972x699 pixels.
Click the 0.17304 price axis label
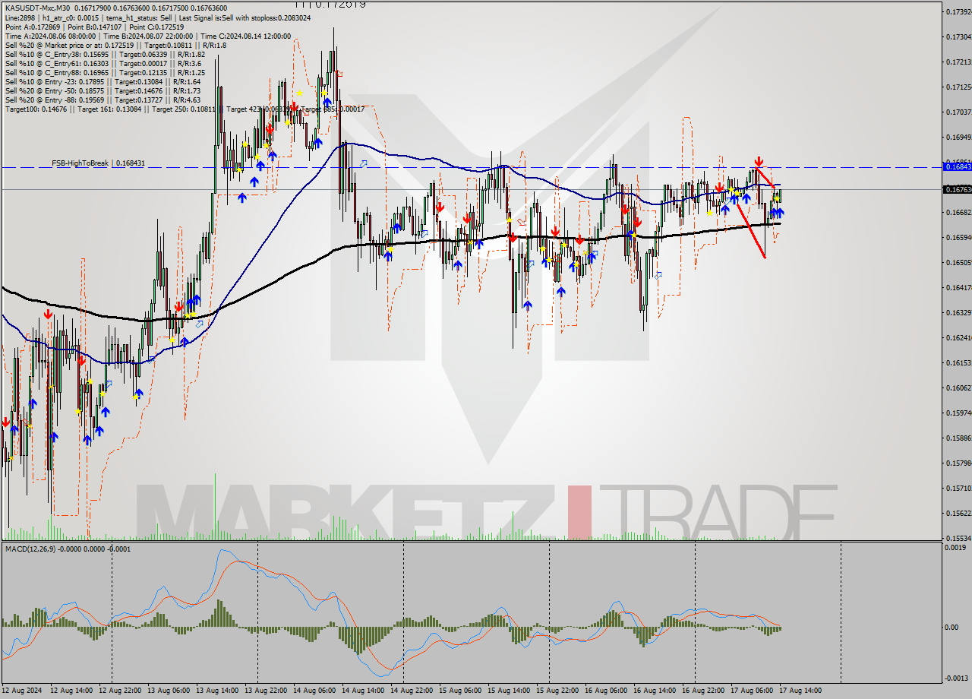(958, 36)
